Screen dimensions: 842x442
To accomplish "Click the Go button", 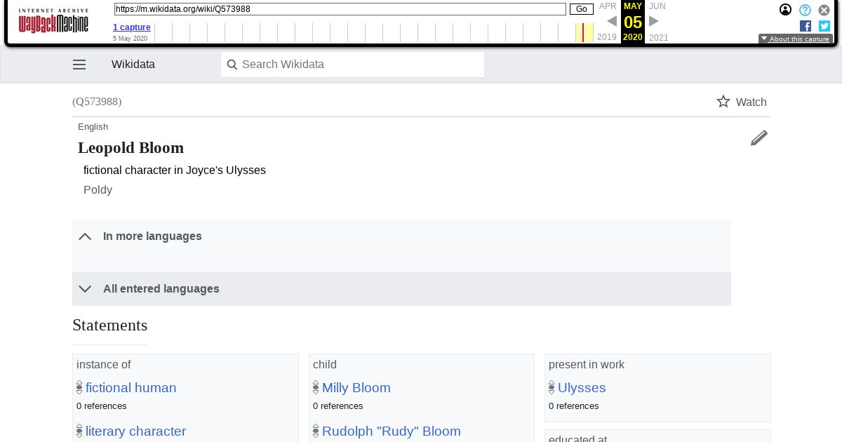I will click(x=582, y=9).
